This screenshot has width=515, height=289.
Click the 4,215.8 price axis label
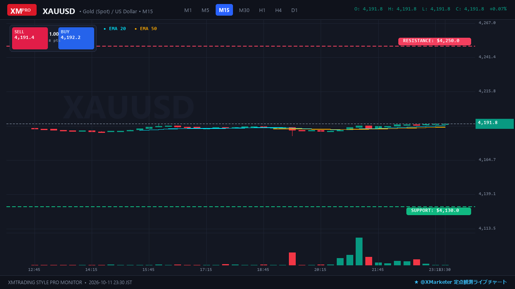point(487,91)
